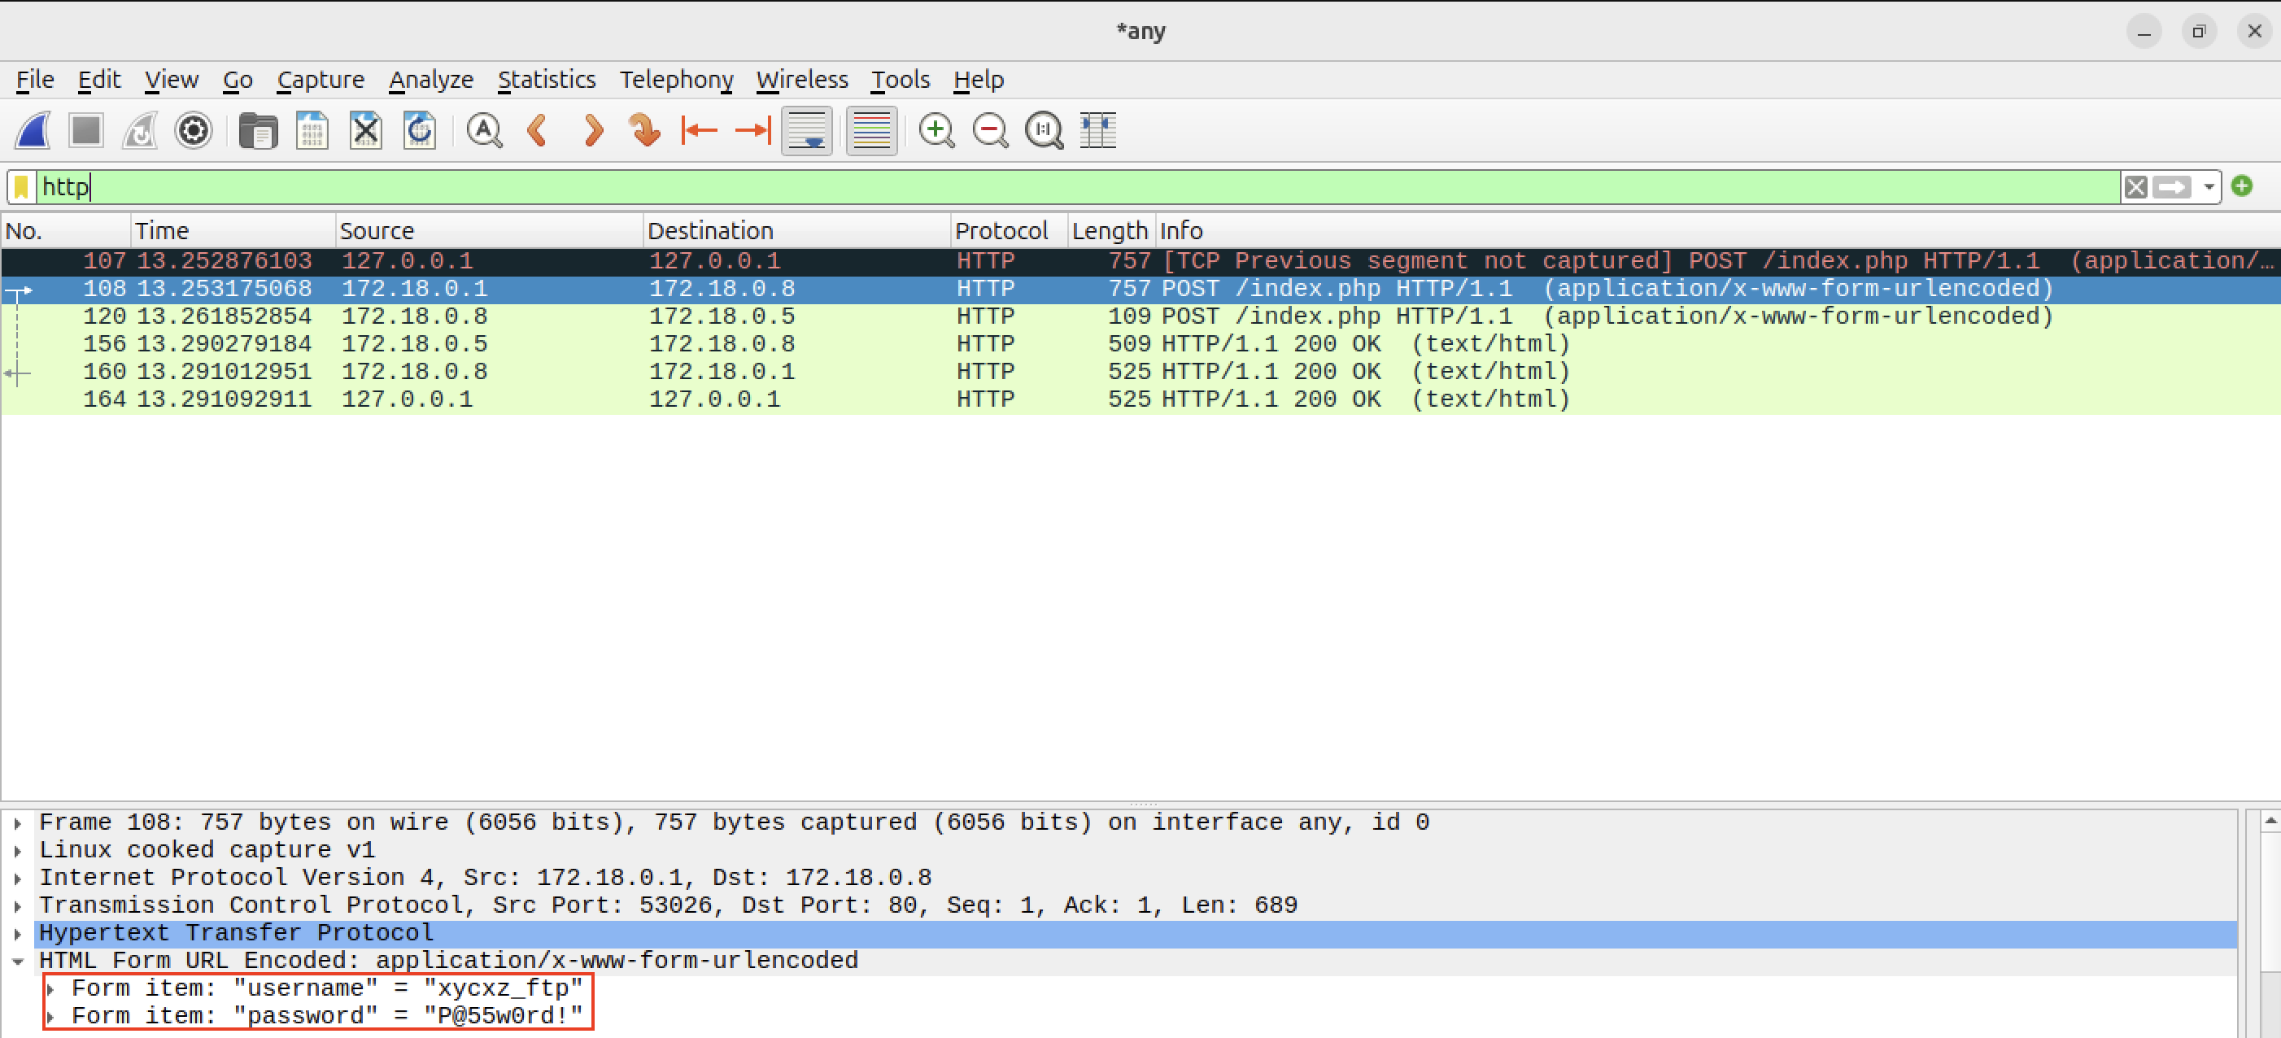Apply the display filter with the arrow button
Image resolution: width=2281 pixels, height=1038 pixels.
pyautogui.click(x=2172, y=186)
